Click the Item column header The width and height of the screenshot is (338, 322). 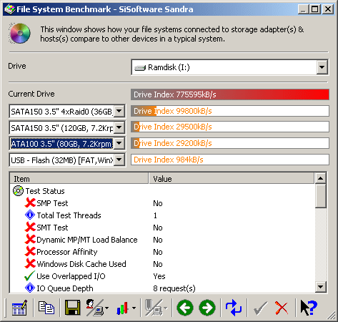79,179
